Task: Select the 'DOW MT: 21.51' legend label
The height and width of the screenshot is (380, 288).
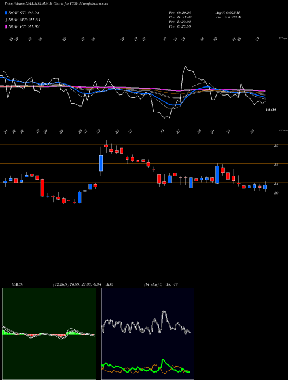Action: point(24,20)
